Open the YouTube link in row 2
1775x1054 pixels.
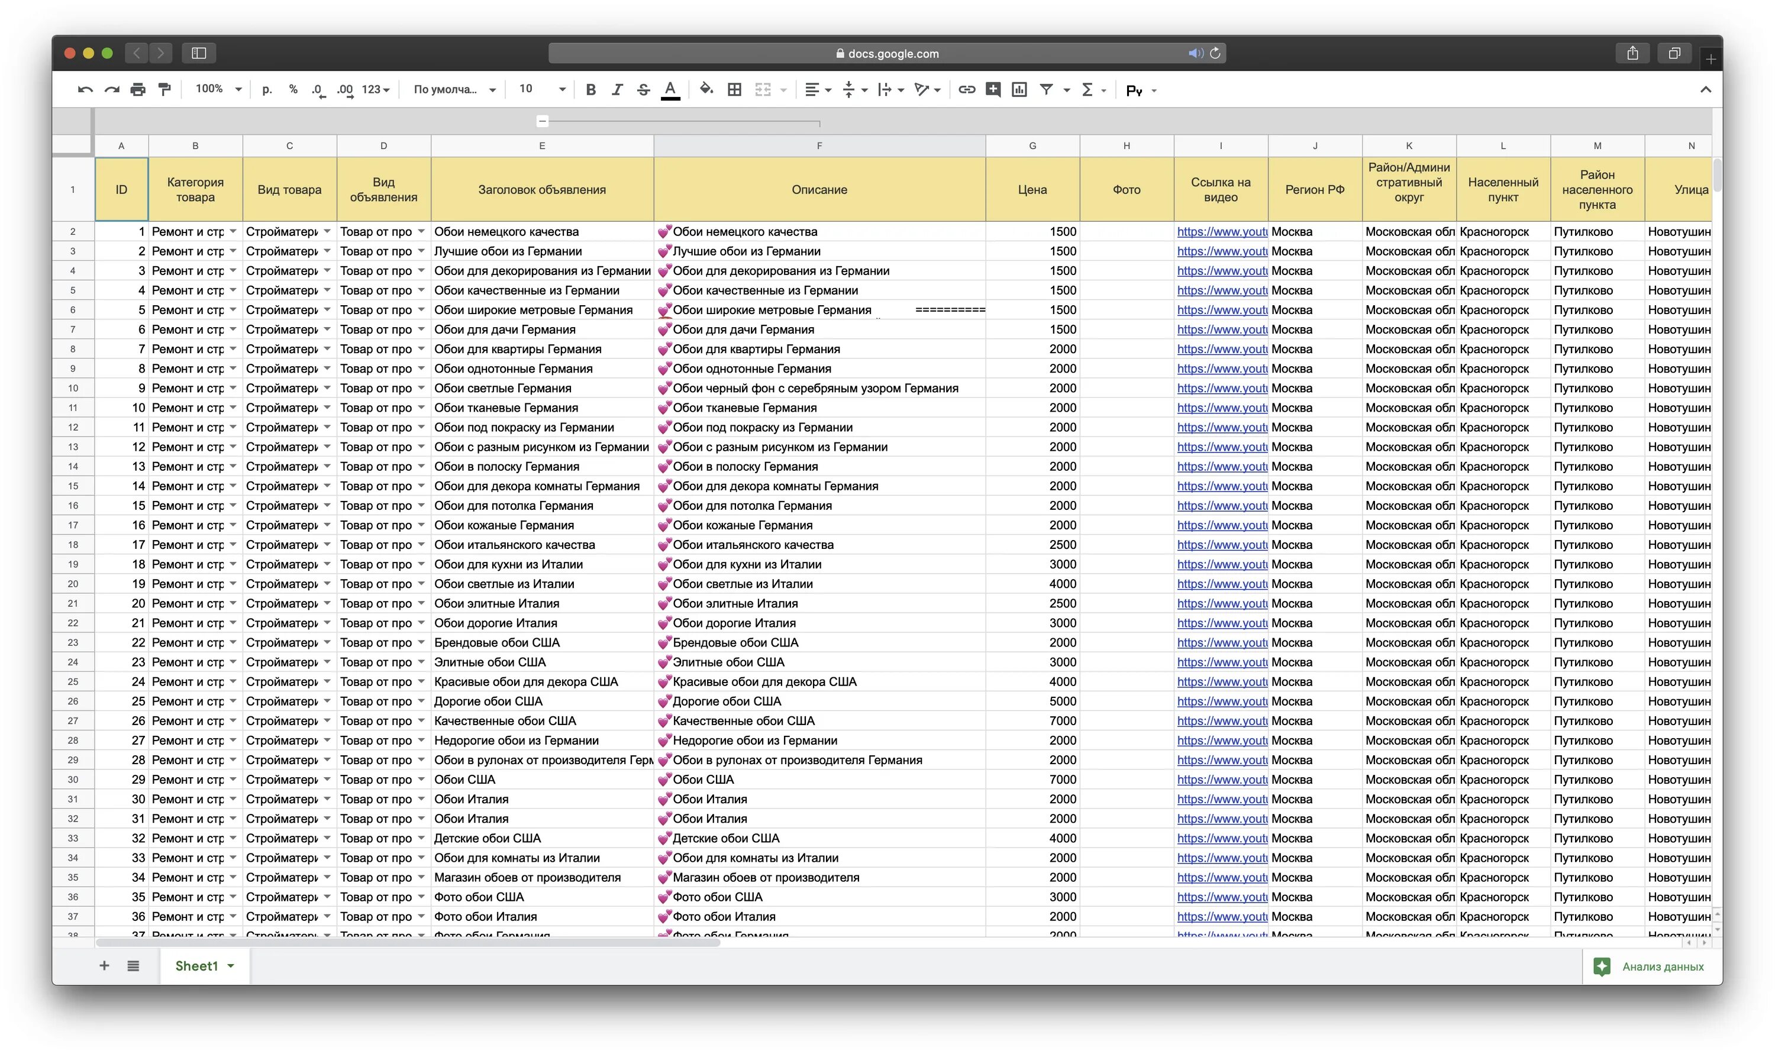coord(1222,231)
